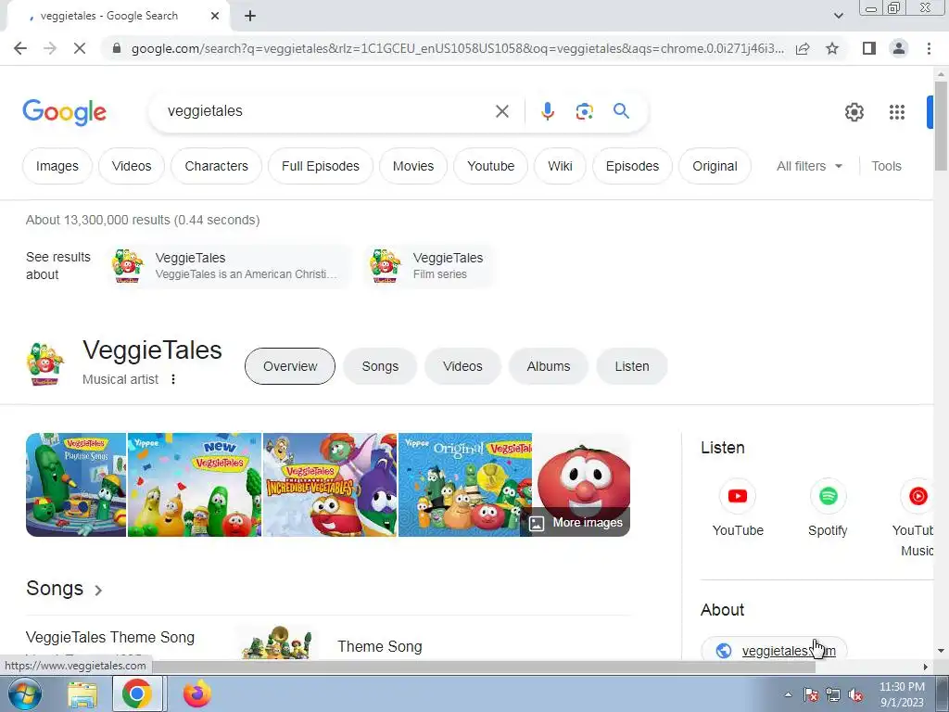Open Google quick settings gear
949x712 pixels.
pos(854,112)
